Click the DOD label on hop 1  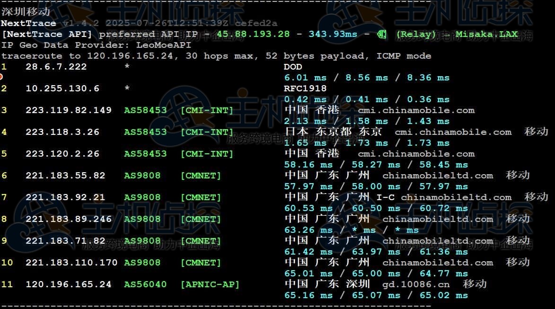coord(293,67)
